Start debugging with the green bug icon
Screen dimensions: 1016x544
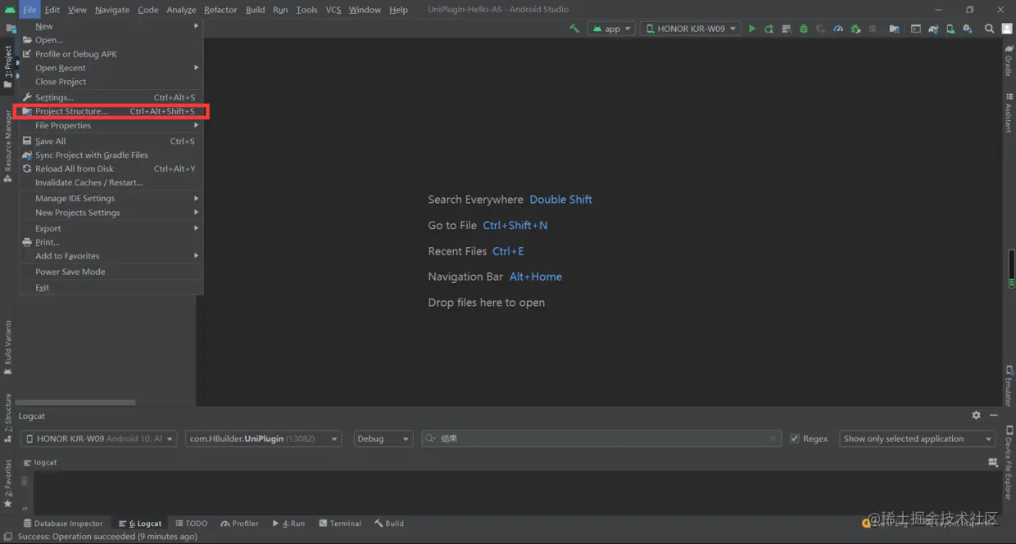click(x=804, y=29)
